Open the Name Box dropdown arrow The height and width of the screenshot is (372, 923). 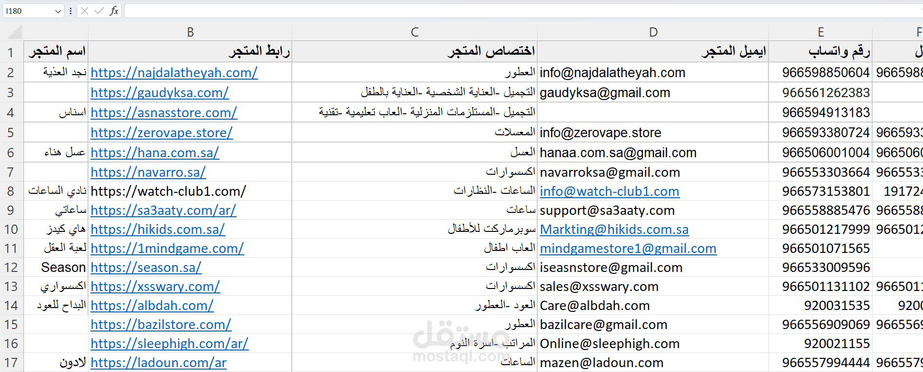pos(58,11)
